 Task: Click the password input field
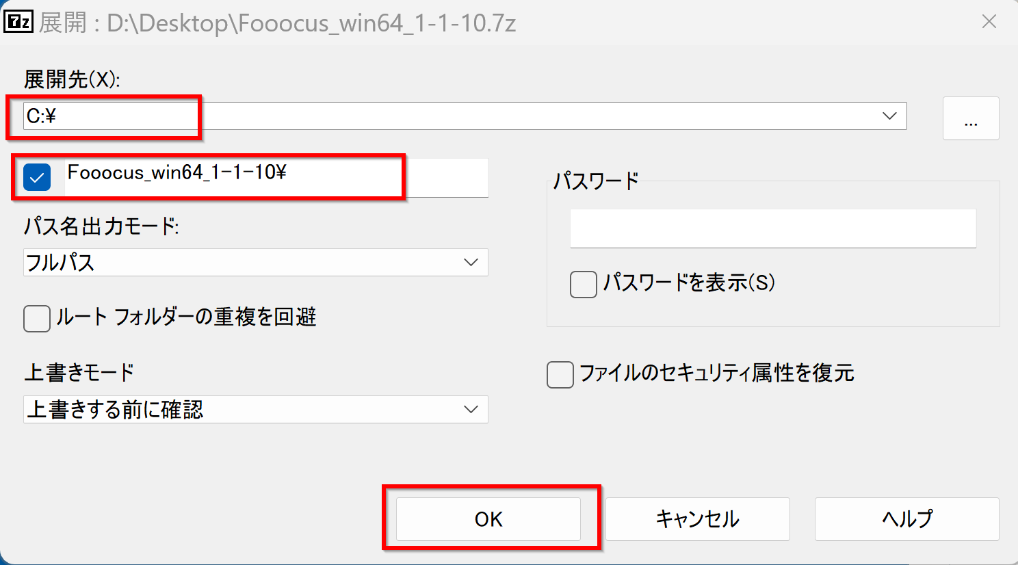[x=773, y=228]
